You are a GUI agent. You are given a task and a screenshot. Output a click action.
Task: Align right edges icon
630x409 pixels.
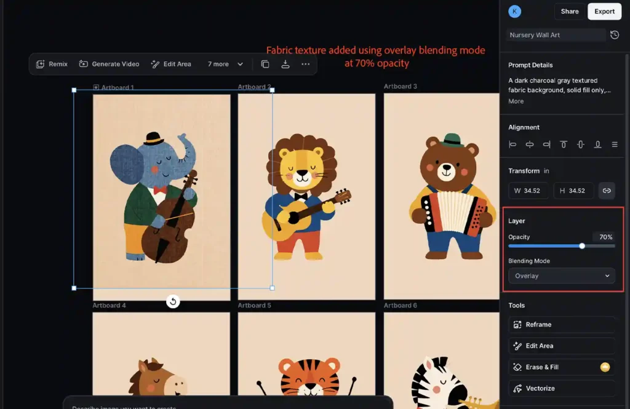(546, 145)
